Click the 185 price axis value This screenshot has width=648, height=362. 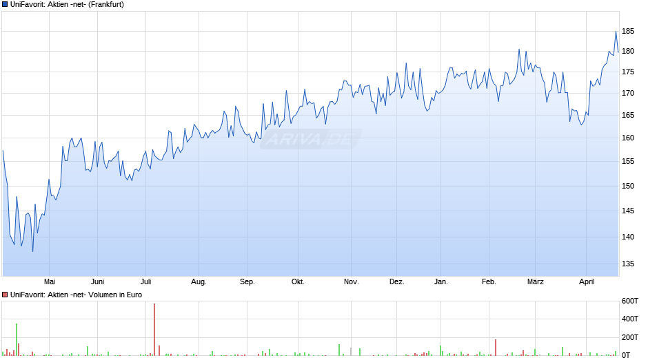(x=628, y=32)
